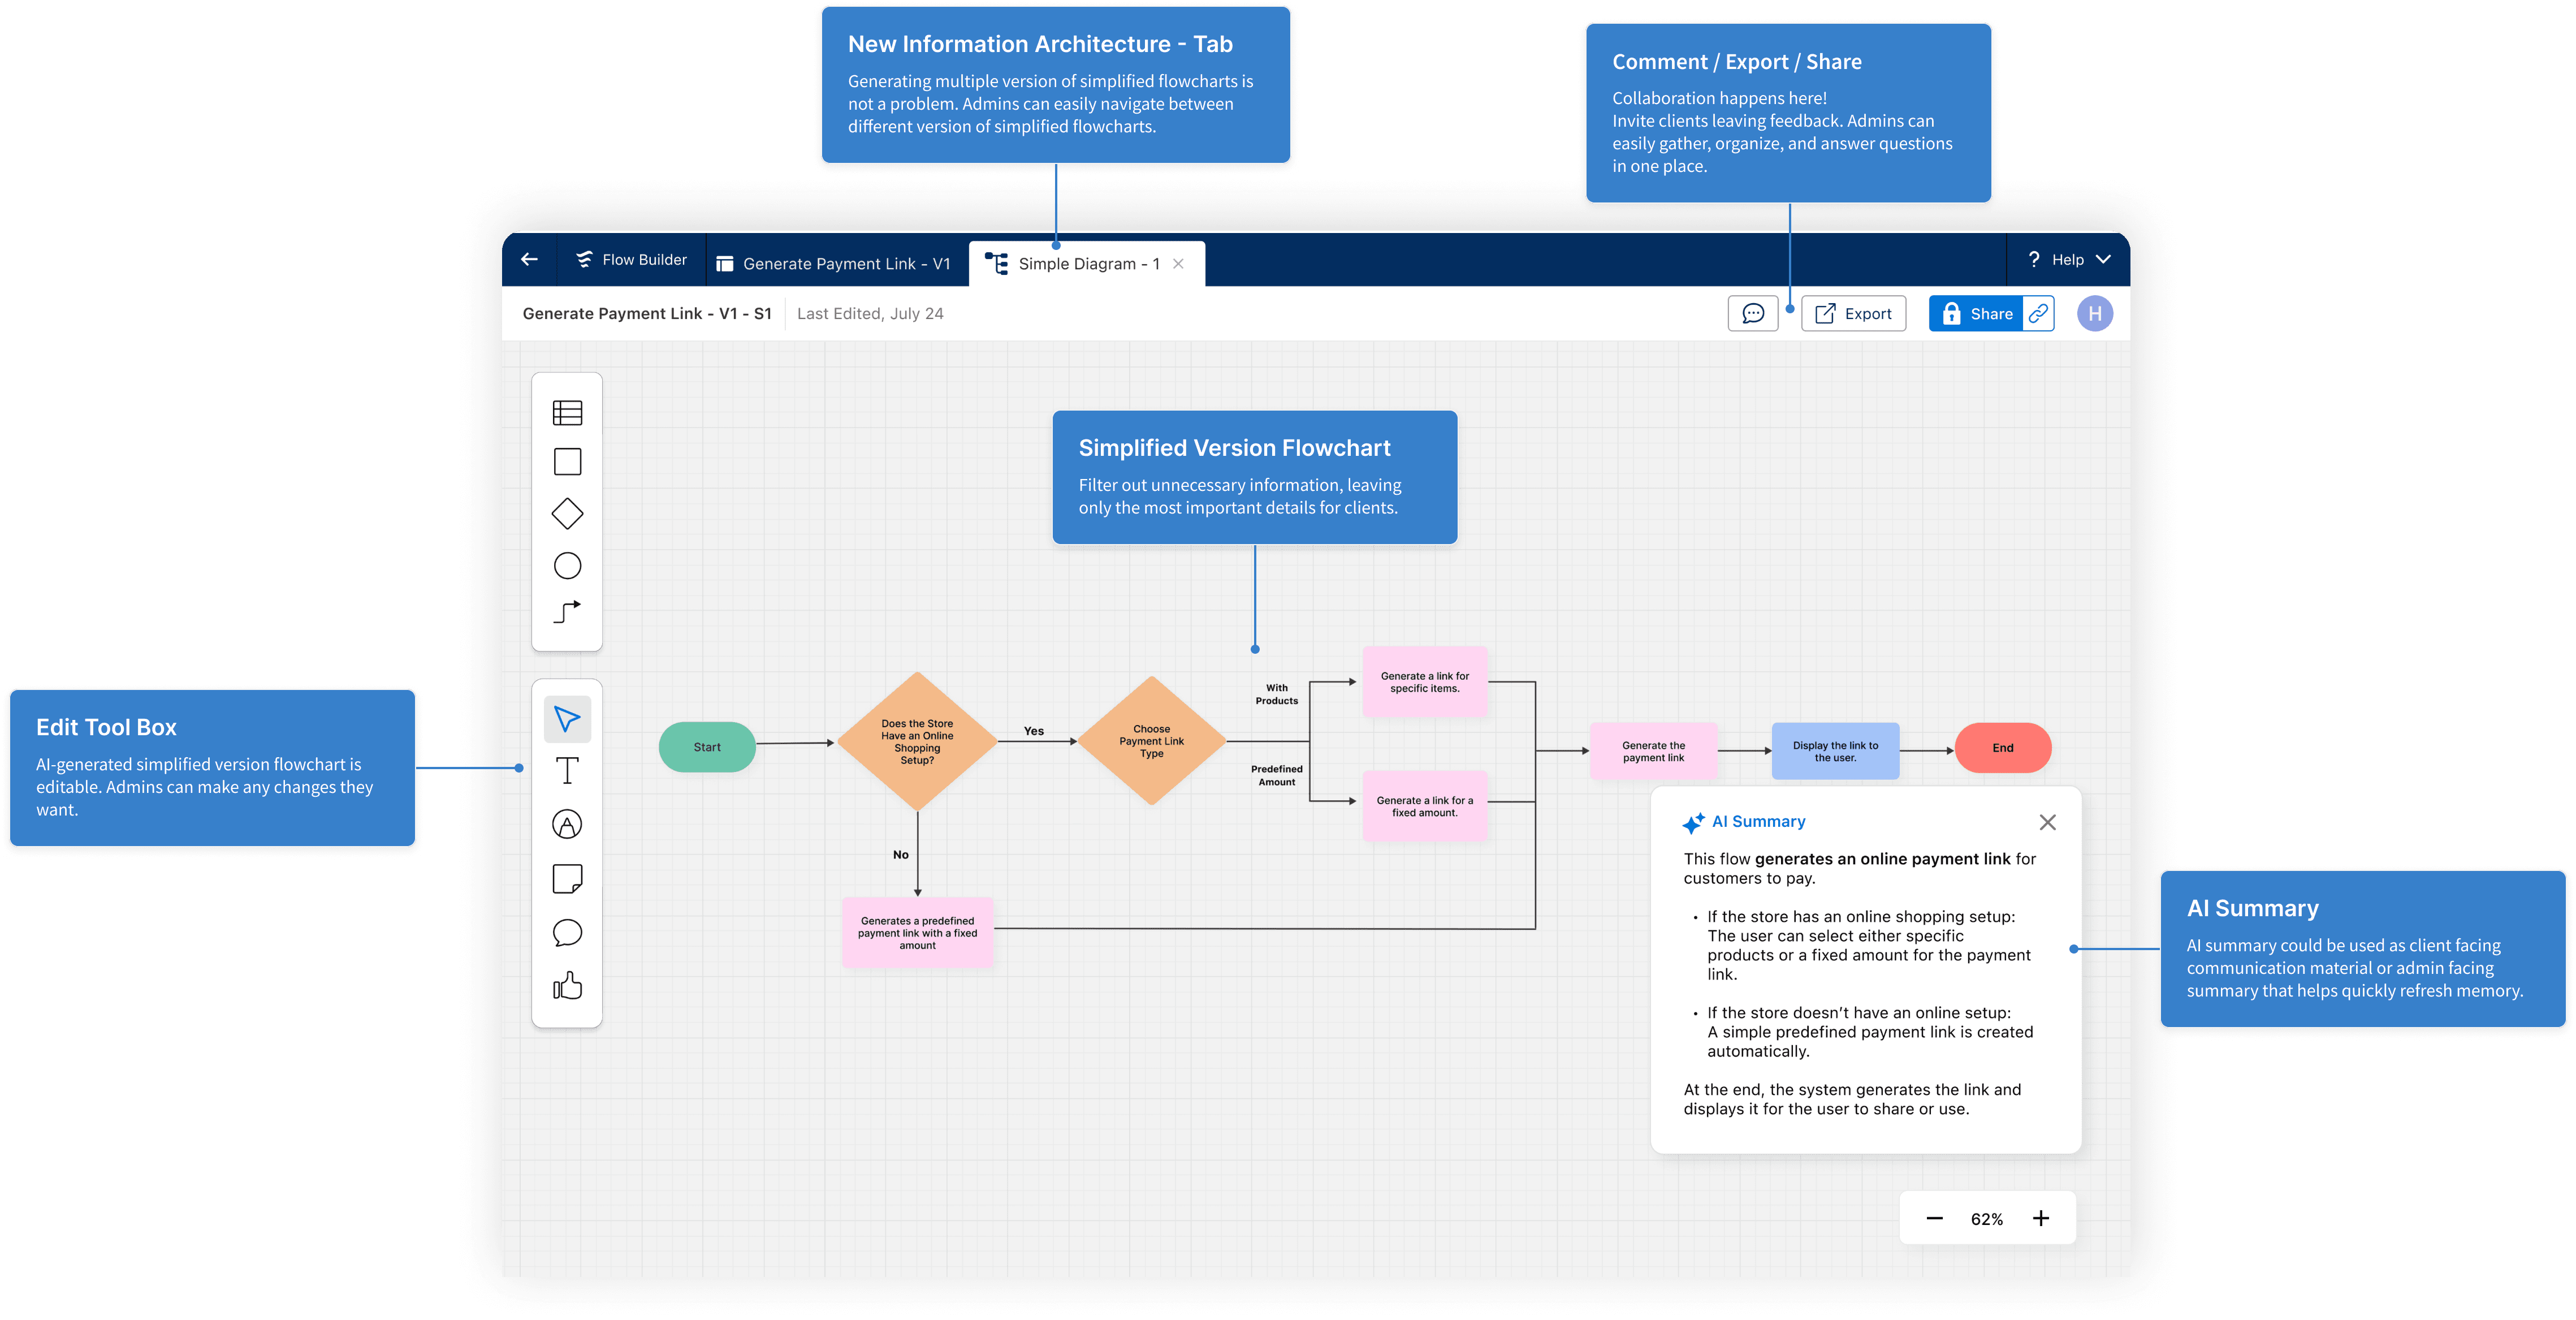Pick the elbow connector arrow tool
This screenshot has height=1320, width=2576.
tap(567, 612)
